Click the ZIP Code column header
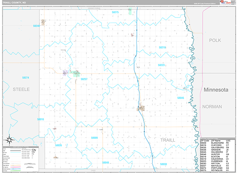This screenshot has width=238, height=173. click(205, 141)
